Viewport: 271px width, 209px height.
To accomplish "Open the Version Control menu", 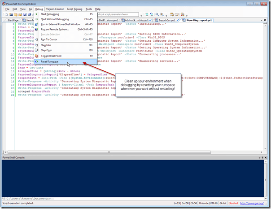I will click(55, 9).
